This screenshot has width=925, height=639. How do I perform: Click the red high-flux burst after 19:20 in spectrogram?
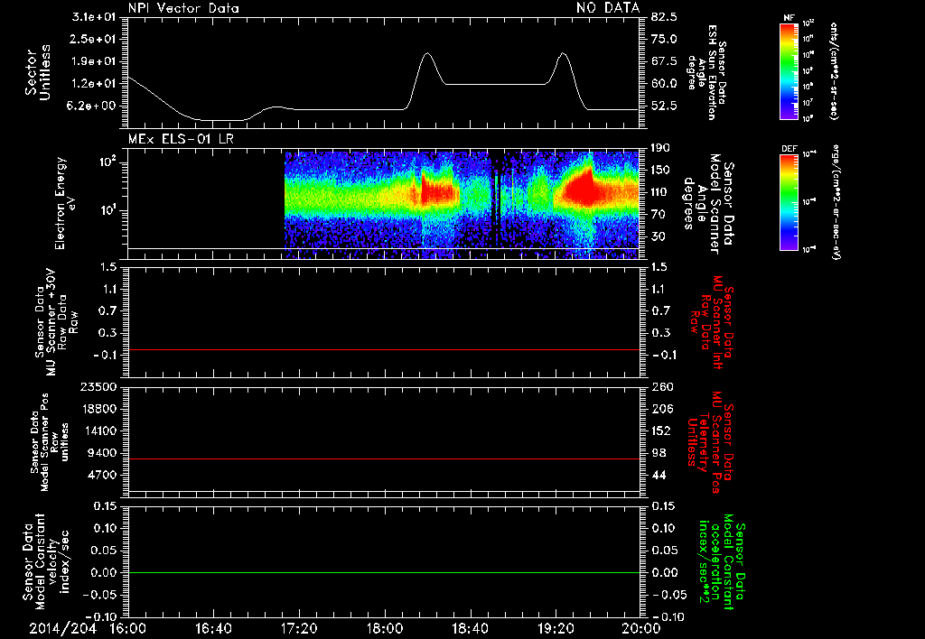[581, 190]
